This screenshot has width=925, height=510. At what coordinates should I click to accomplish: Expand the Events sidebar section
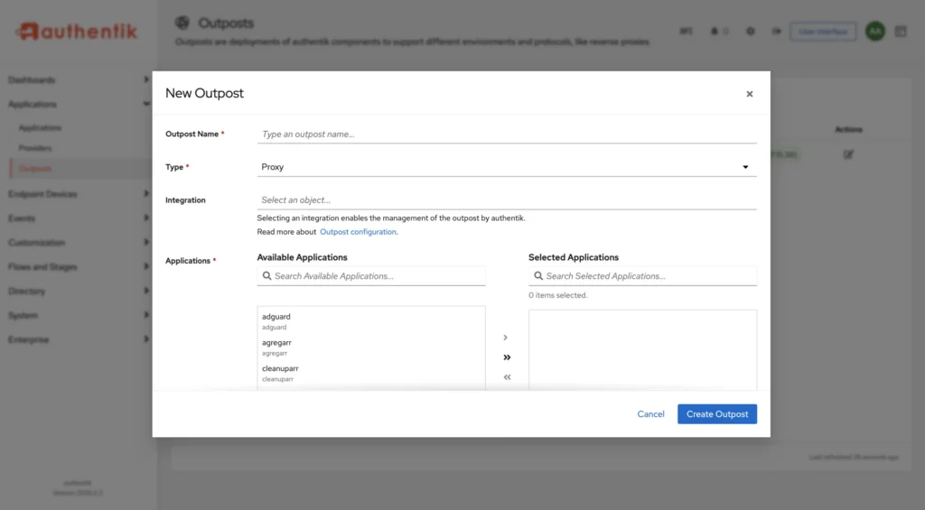78,218
